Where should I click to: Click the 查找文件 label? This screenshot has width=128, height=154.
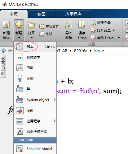[x=52, y=26]
